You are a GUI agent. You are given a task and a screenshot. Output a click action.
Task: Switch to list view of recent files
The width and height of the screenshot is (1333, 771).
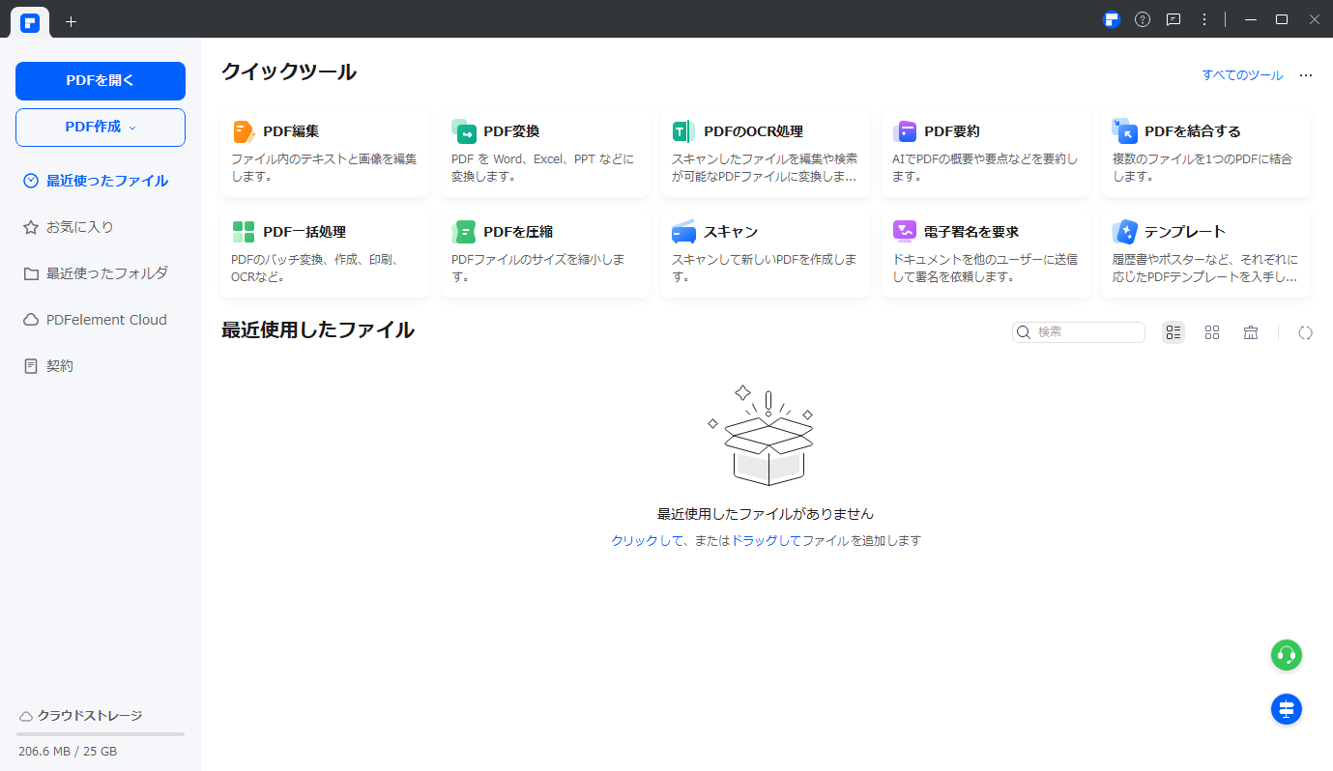pyautogui.click(x=1174, y=332)
